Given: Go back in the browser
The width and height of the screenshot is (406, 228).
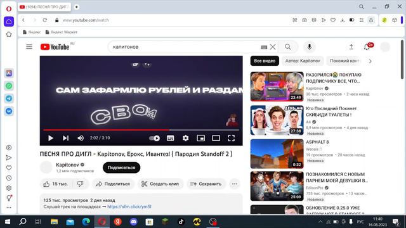Looking at the screenshot, I should point(23,20).
